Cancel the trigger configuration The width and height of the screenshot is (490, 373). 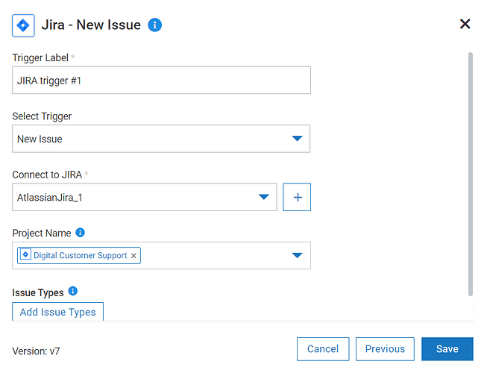point(323,349)
